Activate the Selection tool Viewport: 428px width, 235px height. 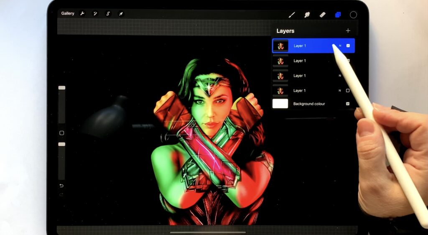tap(108, 14)
